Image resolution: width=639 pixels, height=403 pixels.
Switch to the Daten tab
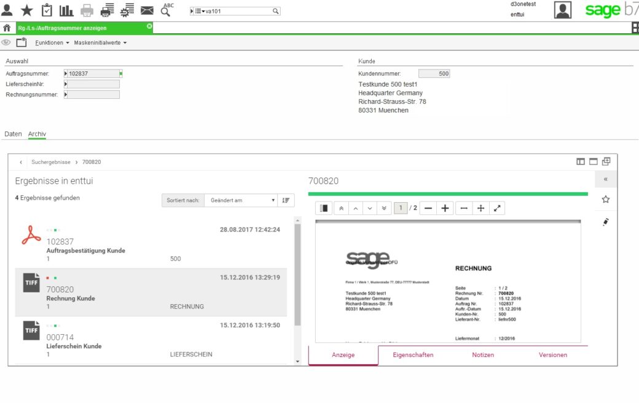pyautogui.click(x=13, y=134)
